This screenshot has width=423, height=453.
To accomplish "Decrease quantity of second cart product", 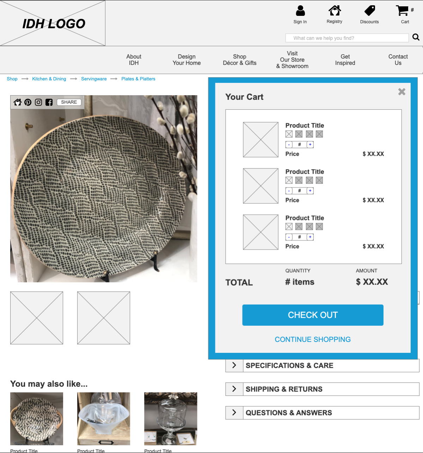I will [289, 191].
